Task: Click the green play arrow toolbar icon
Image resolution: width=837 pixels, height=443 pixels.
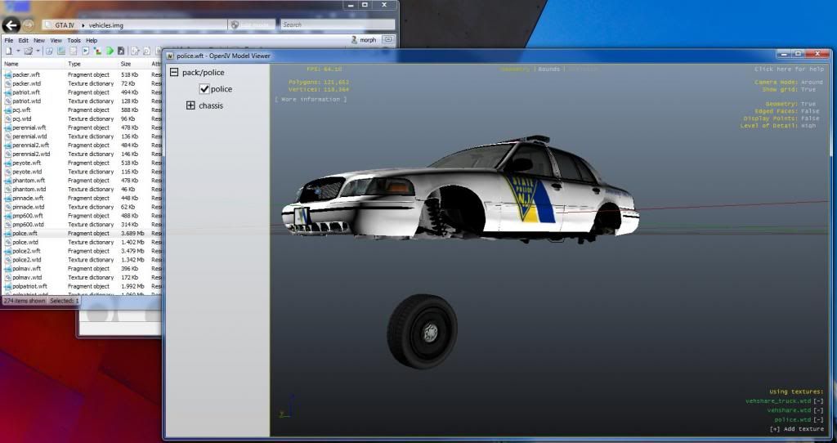Action: pyautogui.click(x=109, y=51)
